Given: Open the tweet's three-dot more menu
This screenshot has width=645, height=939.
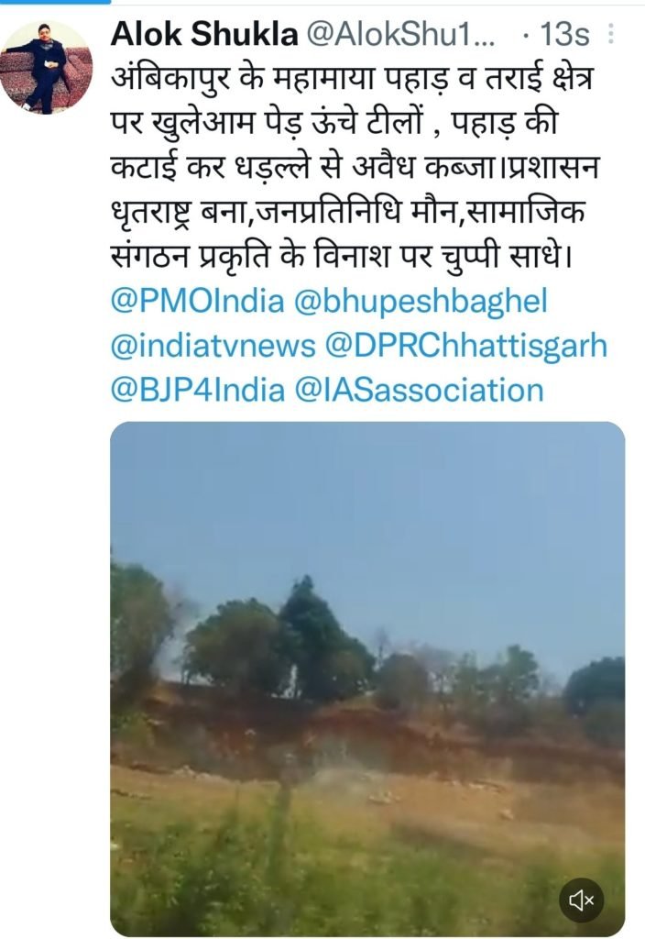Looking at the screenshot, I should [x=610, y=34].
